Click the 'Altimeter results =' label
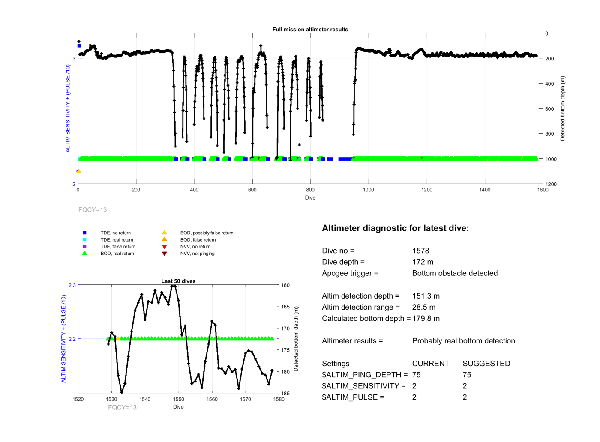 pos(352,341)
